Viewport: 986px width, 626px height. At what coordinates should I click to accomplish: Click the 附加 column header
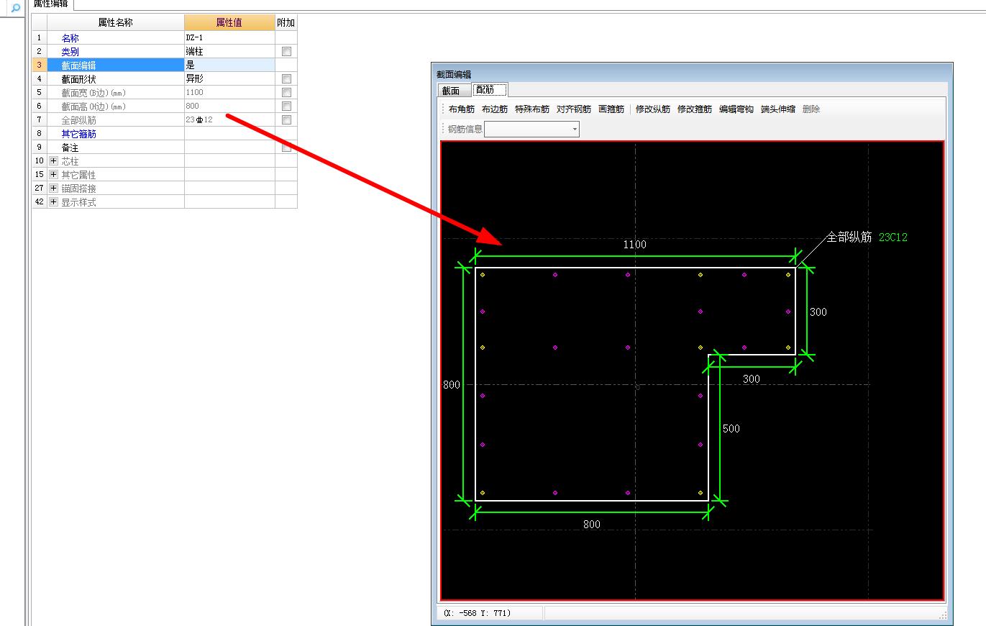[x=286, y=23]
